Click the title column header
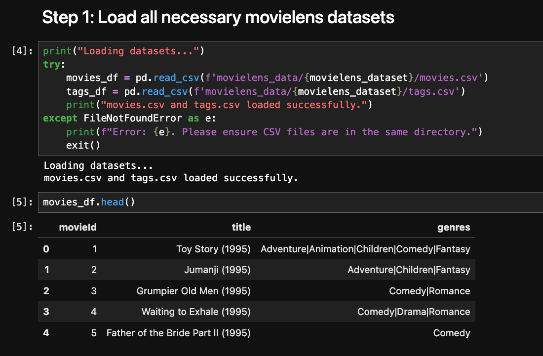Screen dimensions: 543x356 [x=241, y=227]
